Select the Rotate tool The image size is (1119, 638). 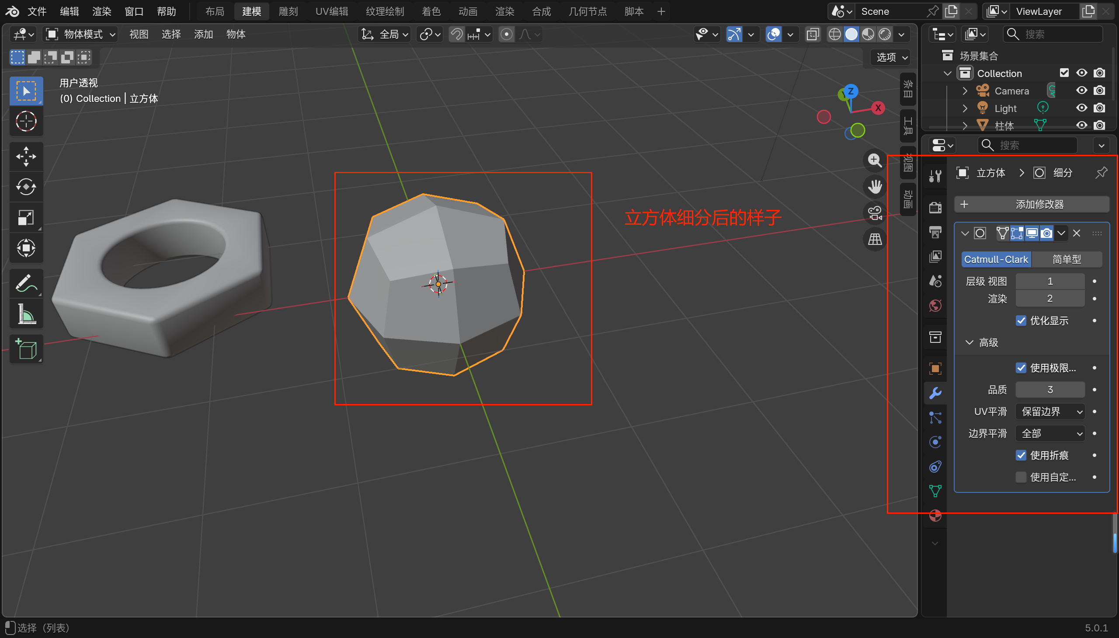pyautogui.click(x=26, y=187)
